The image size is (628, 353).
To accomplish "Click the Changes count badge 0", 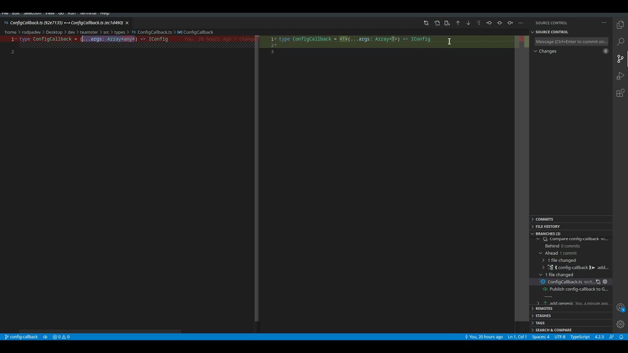I will (605, 51).
